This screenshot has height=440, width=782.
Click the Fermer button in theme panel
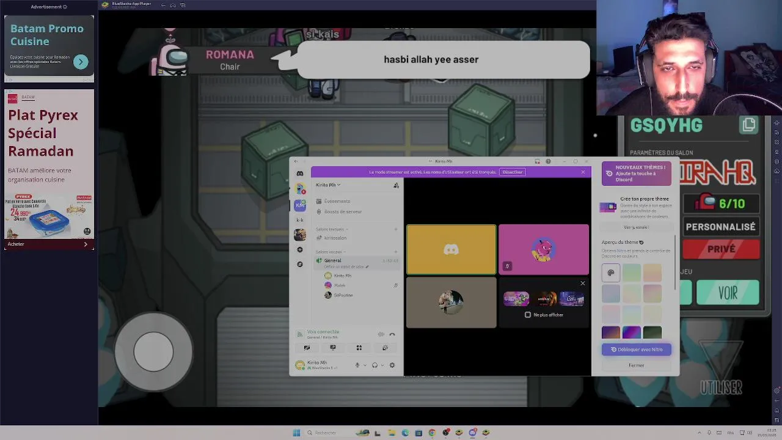tap(637, 365)
